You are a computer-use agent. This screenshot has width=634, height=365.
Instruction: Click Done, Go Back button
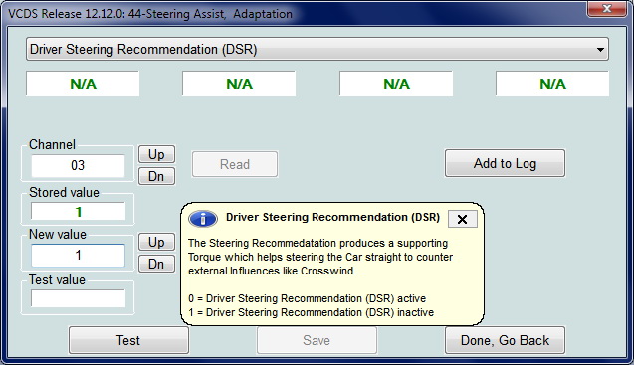pos(505,340)
